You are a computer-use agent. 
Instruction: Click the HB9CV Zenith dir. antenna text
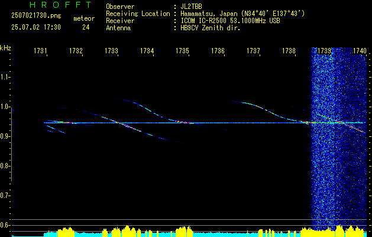(x=211, y=28)
